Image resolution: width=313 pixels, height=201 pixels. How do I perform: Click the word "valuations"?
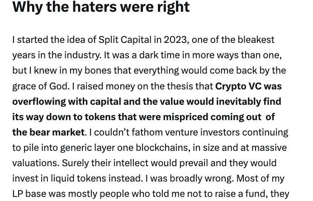pos(34,163)
